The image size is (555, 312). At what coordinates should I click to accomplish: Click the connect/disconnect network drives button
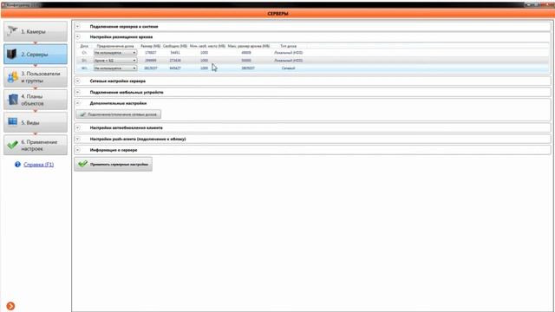119,114
